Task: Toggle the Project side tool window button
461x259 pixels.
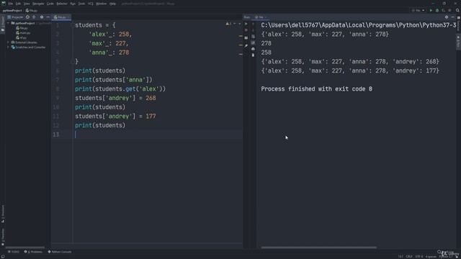Action: tap(3, 24)
